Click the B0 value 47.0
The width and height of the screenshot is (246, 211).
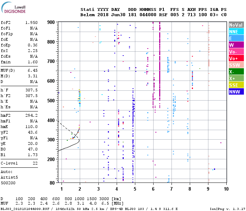click(33, 149)
